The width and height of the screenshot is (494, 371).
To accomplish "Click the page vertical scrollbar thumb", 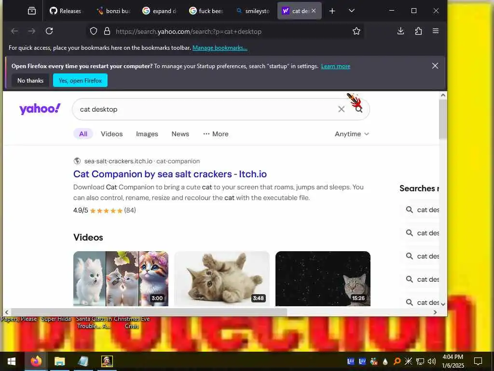I will tap(443, 119).
